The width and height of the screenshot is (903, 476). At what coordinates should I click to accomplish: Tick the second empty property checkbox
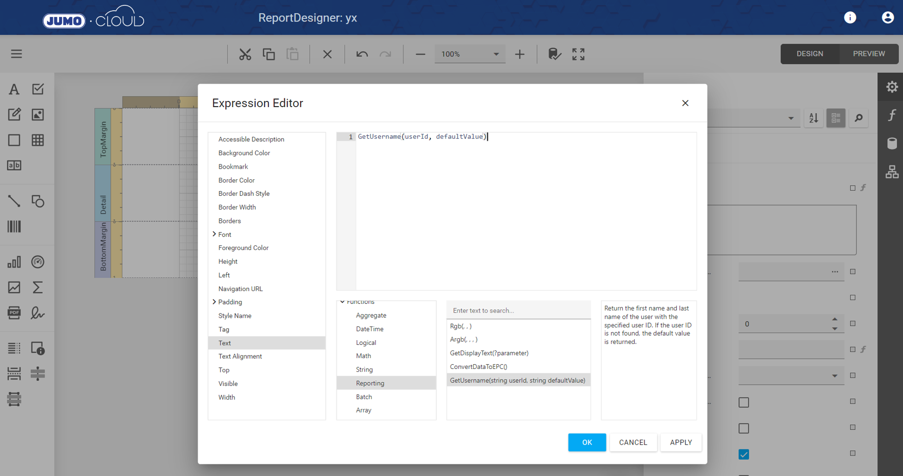(x=743, y=428)
